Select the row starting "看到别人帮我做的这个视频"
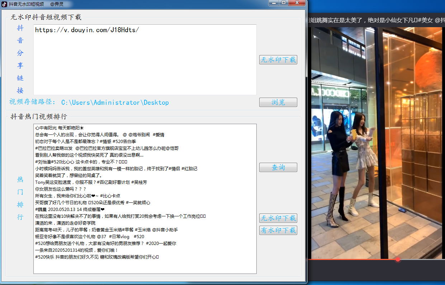Viewport: 445px width, 285px height. pyautogui.click(x=145, y=155)
